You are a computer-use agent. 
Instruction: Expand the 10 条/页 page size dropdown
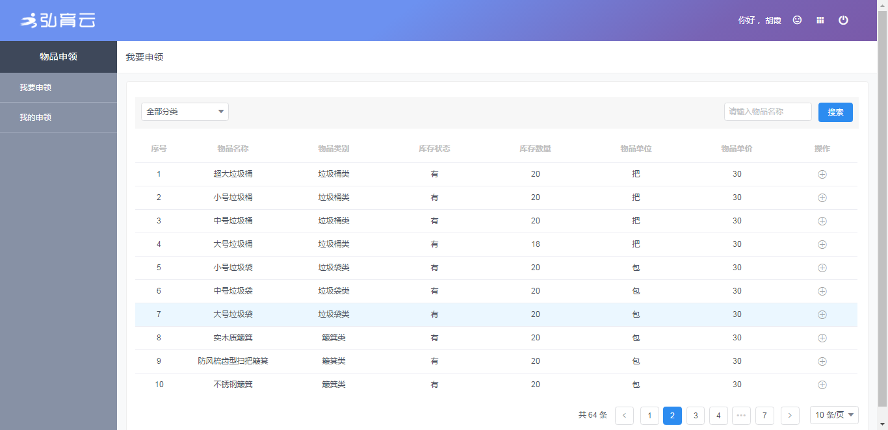point(834,415)
